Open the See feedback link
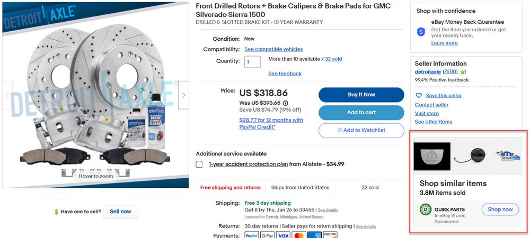530x238 pixels. click(285, 74)
